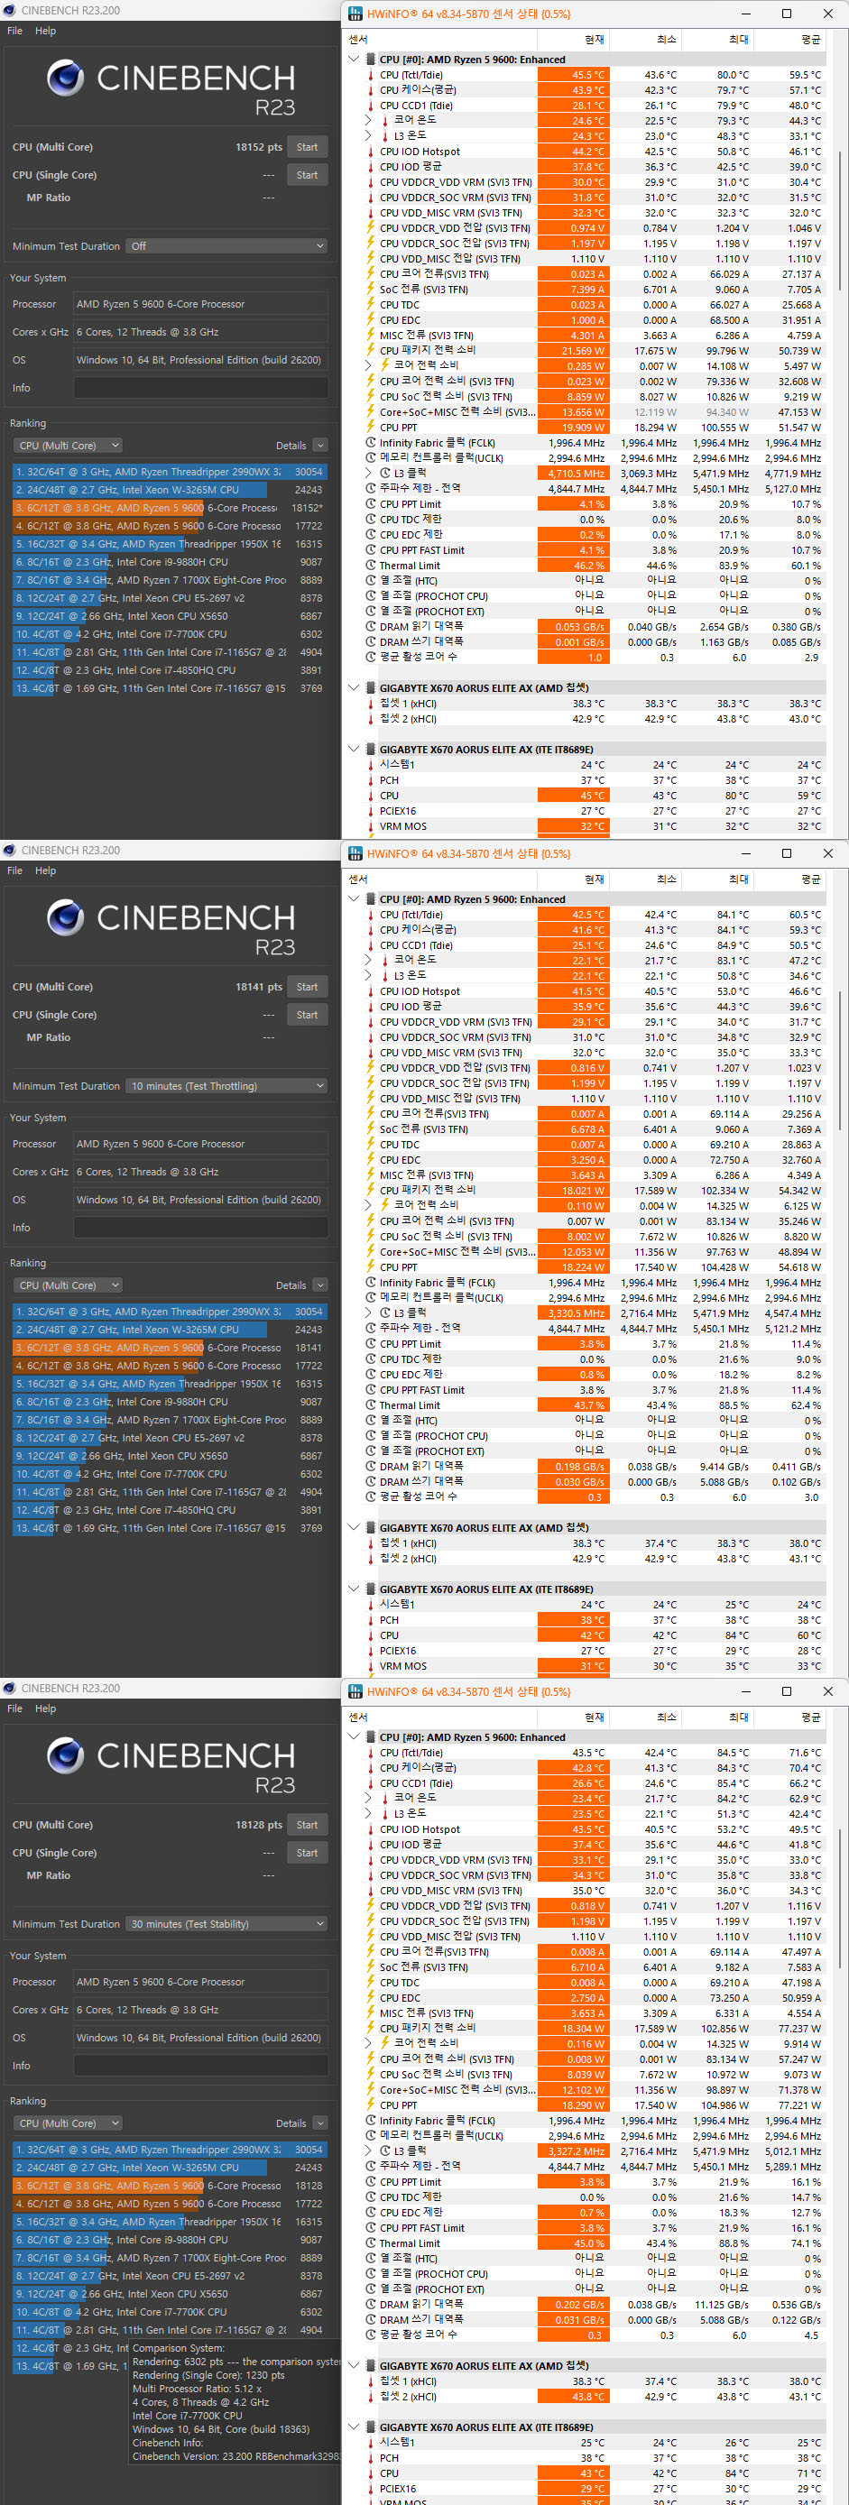
Task: Click Cinebench sphere logo in 18128 pts window
Action: click(65, 1755)
